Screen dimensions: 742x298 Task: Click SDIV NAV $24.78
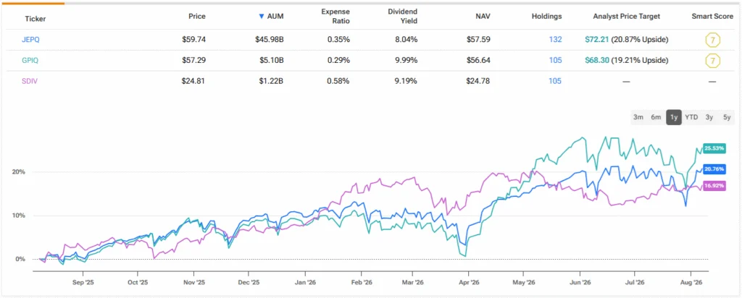point(479,81)
